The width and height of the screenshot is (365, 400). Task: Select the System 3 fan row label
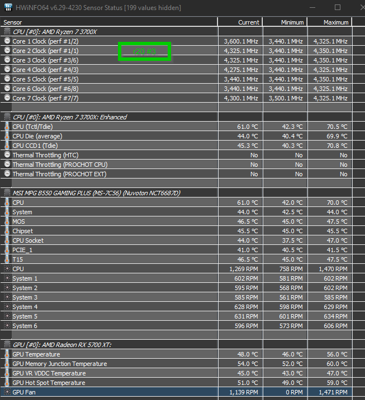pos(25,297)
